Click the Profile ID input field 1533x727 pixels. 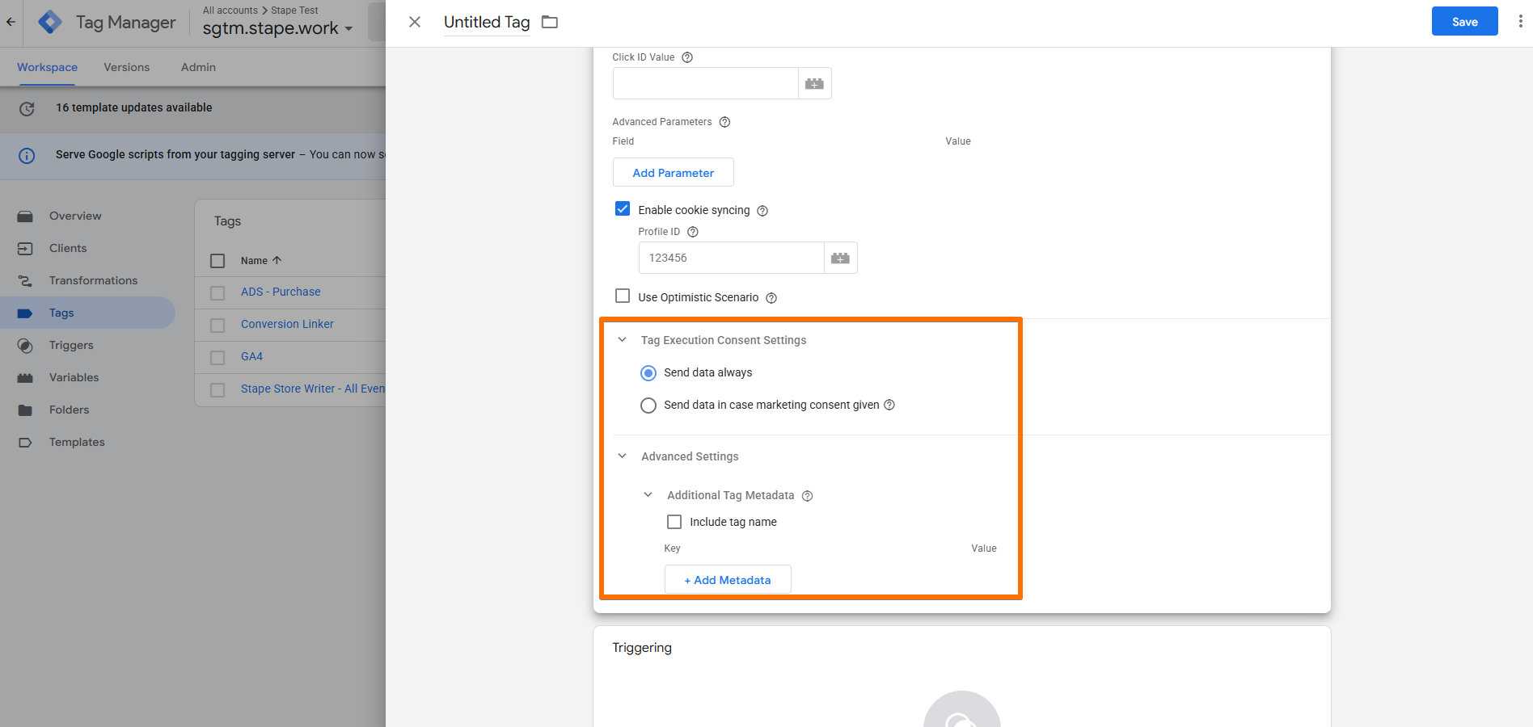point(732,258)
